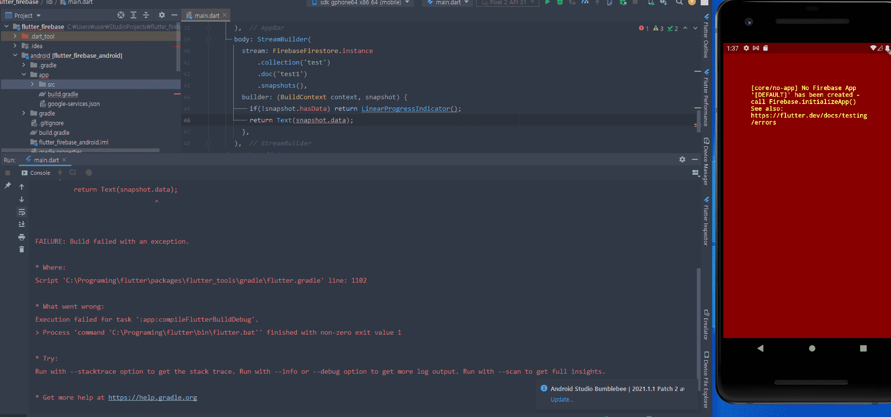891x417 pixels.
Task: Toggle soft-wrap in the console
Action: 22,212
